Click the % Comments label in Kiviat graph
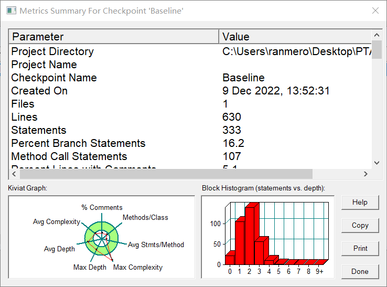The image size is (387, 287). coord(102,207)
